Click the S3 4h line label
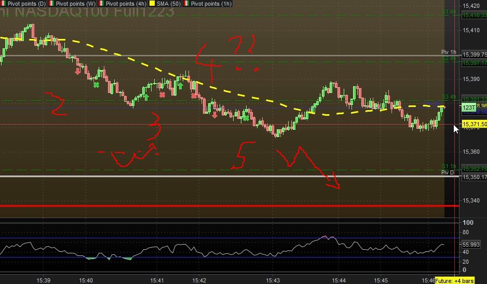 [x=449, y=97]
